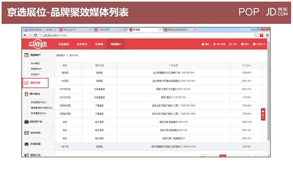Click the 余额提醒 envelope icon
293x173 pixels.
tap(27, 144)
